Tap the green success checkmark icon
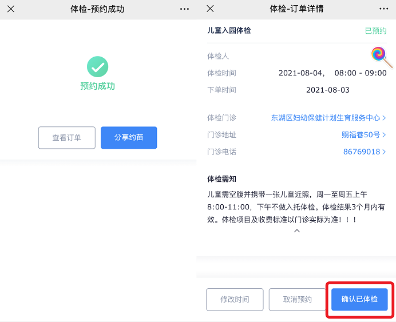Viewport: 396px width, 322px height. click(x=98, y=67)
